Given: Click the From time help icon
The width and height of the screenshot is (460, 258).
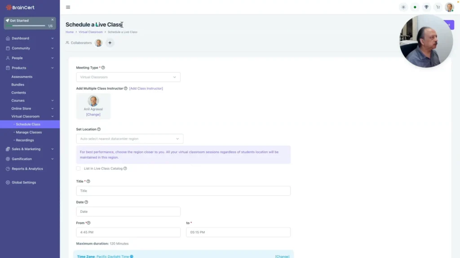Looking at the screenshot, I should (x=88, y=223).
